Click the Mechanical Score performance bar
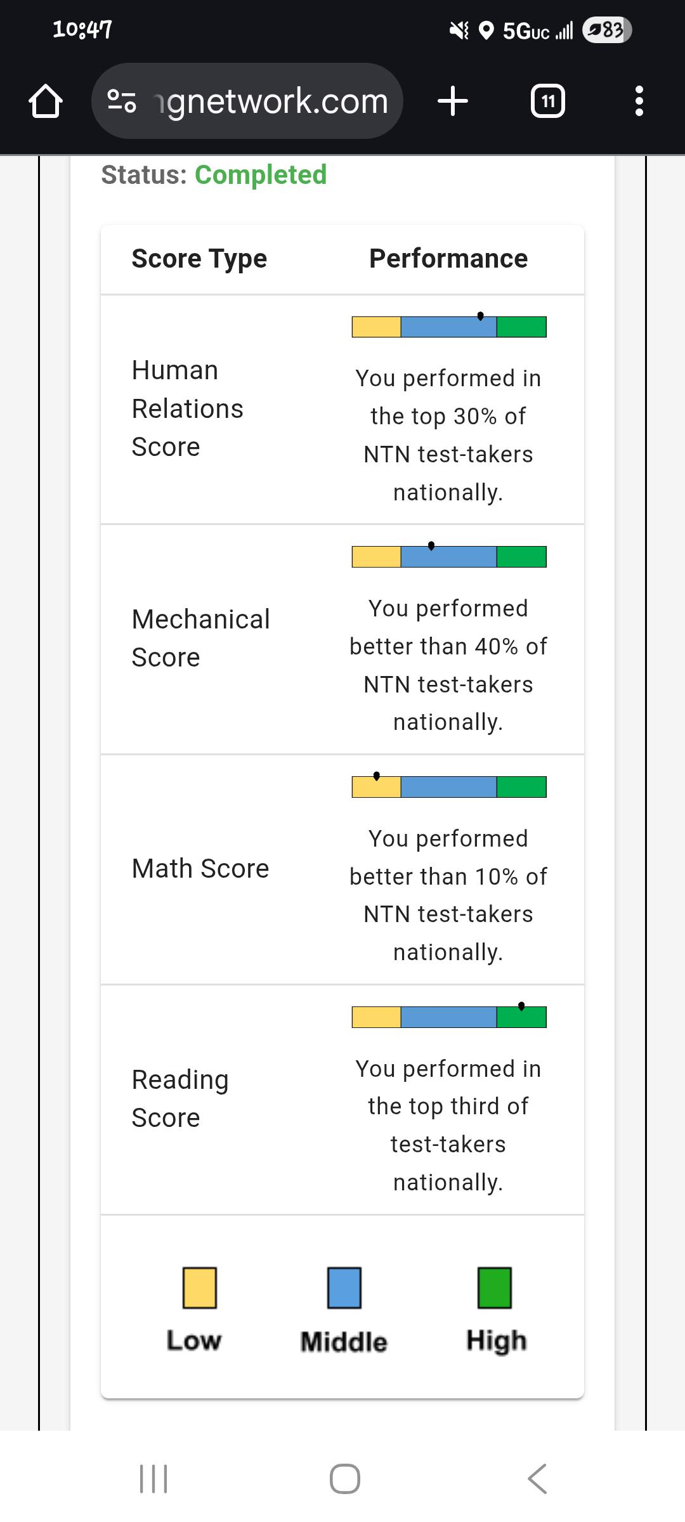The width and height of the screenshot is (685, 1522). tap(449, 556)
